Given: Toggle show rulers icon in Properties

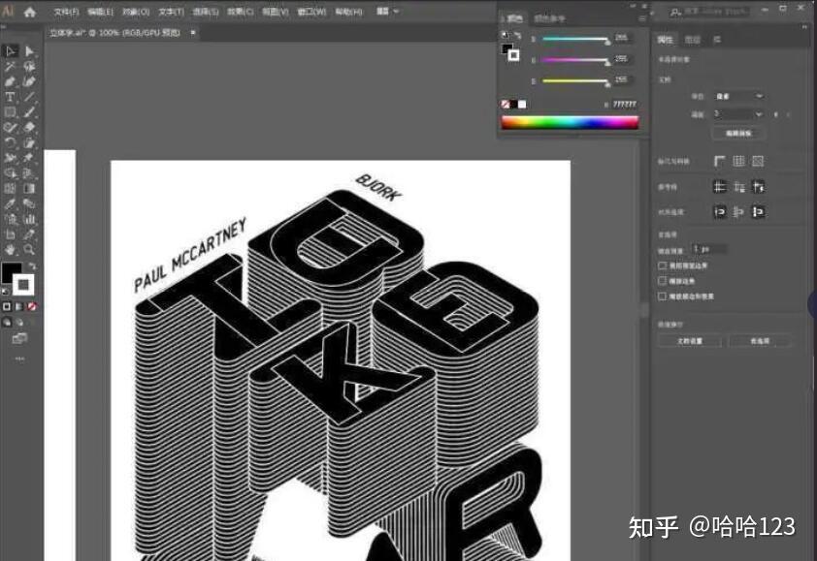Looking at the screenshot, I should coord(720,162).
